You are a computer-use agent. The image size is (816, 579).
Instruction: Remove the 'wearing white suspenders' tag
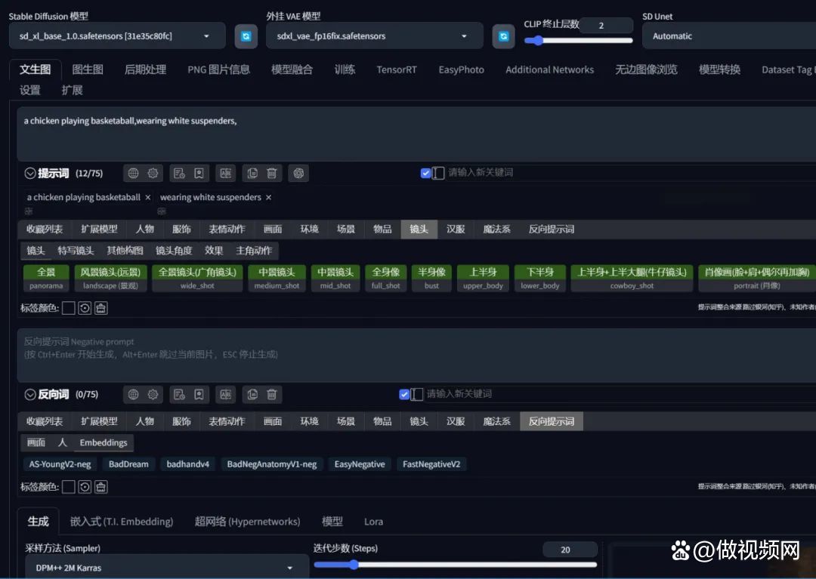coord(268,198)
